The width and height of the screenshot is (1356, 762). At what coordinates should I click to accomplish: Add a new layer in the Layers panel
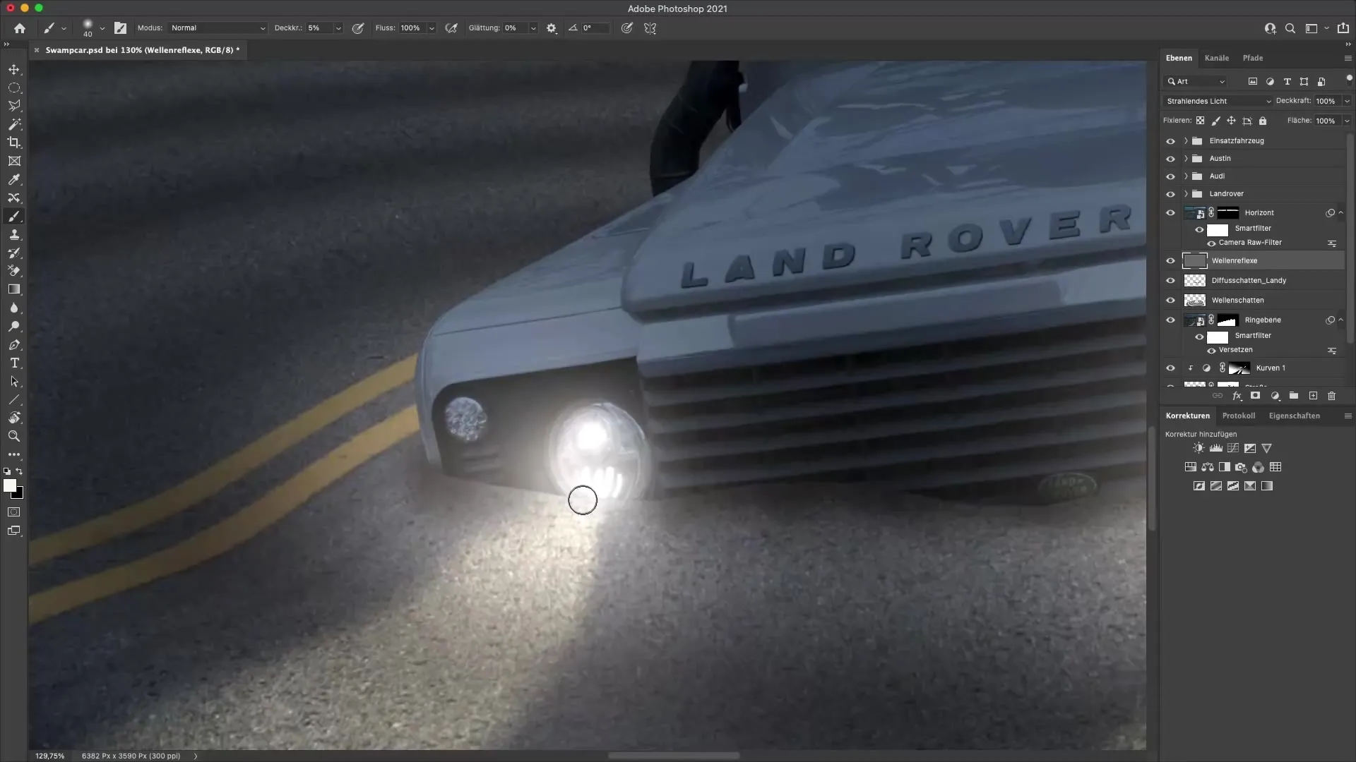click(1312, 396)
